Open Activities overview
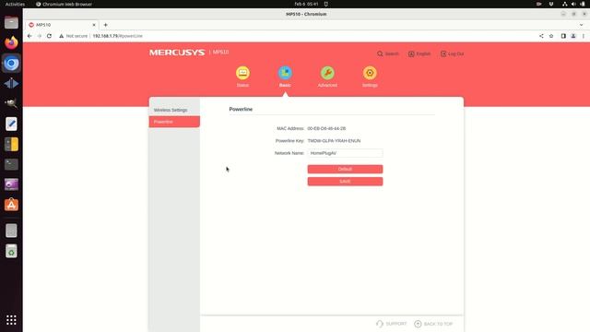This screenshot has width=590, height=332. (15, 4)
